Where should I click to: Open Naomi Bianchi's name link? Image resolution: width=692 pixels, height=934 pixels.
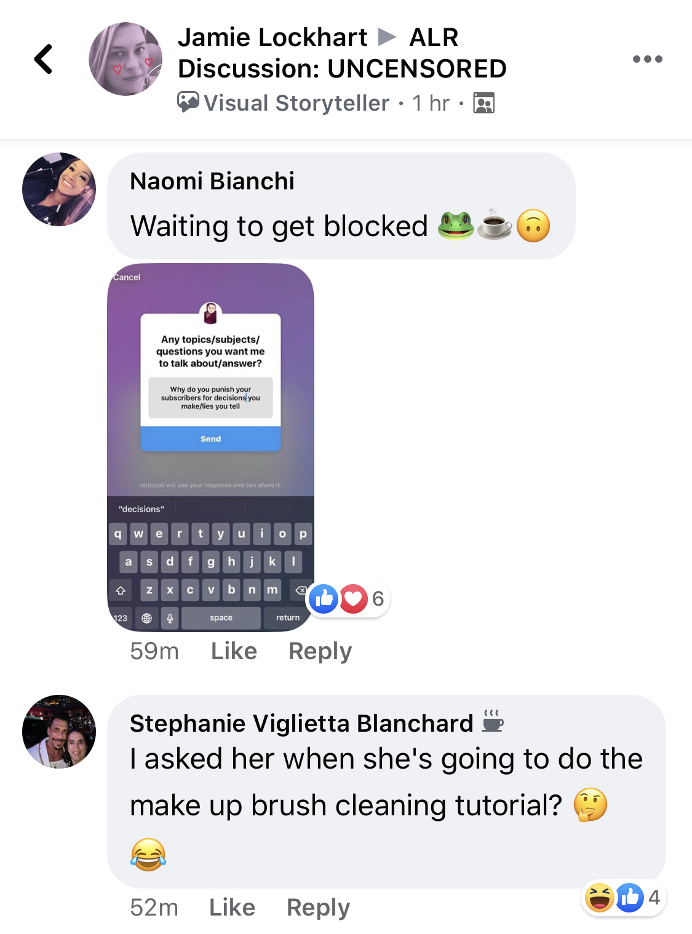(212, 181)
